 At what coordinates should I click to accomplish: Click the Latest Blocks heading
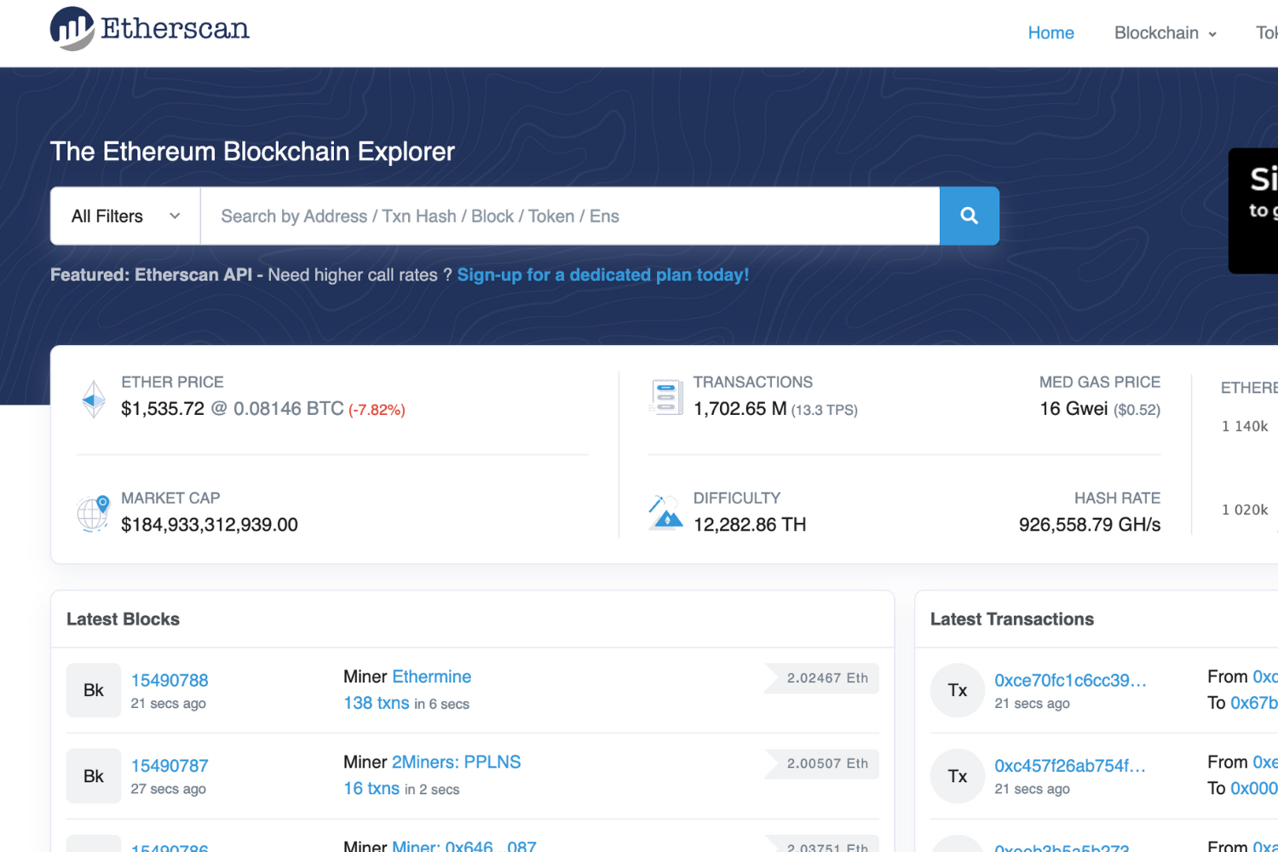[x=124, y=619]
